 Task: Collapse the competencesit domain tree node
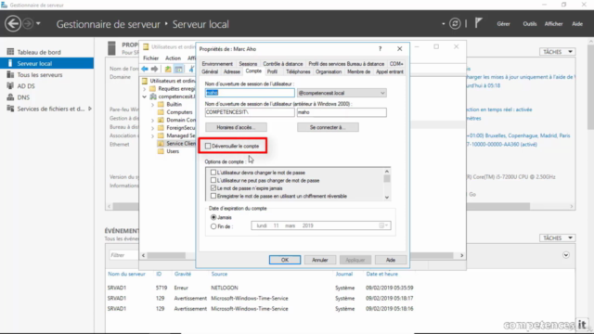[145, 96]
